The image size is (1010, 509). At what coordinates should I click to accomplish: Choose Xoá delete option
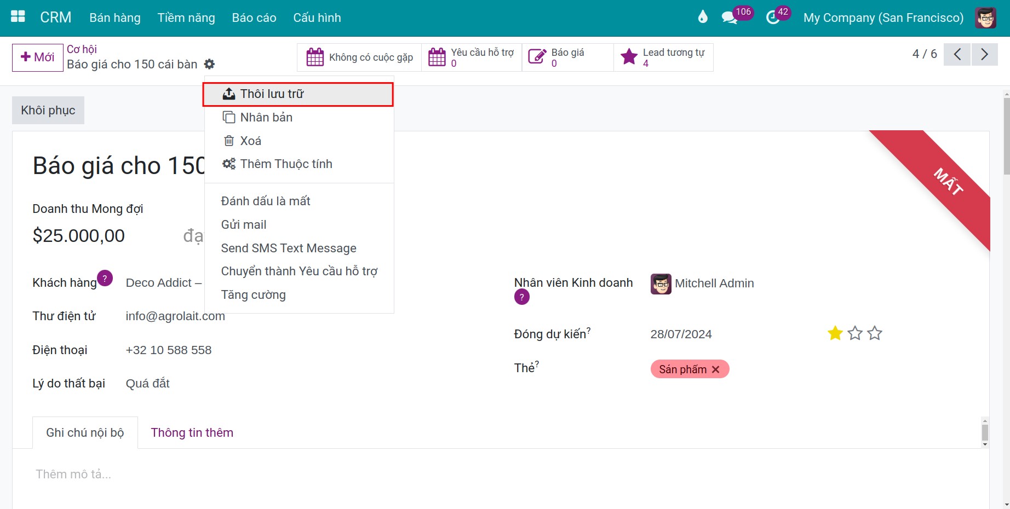[x=299, y=141]
